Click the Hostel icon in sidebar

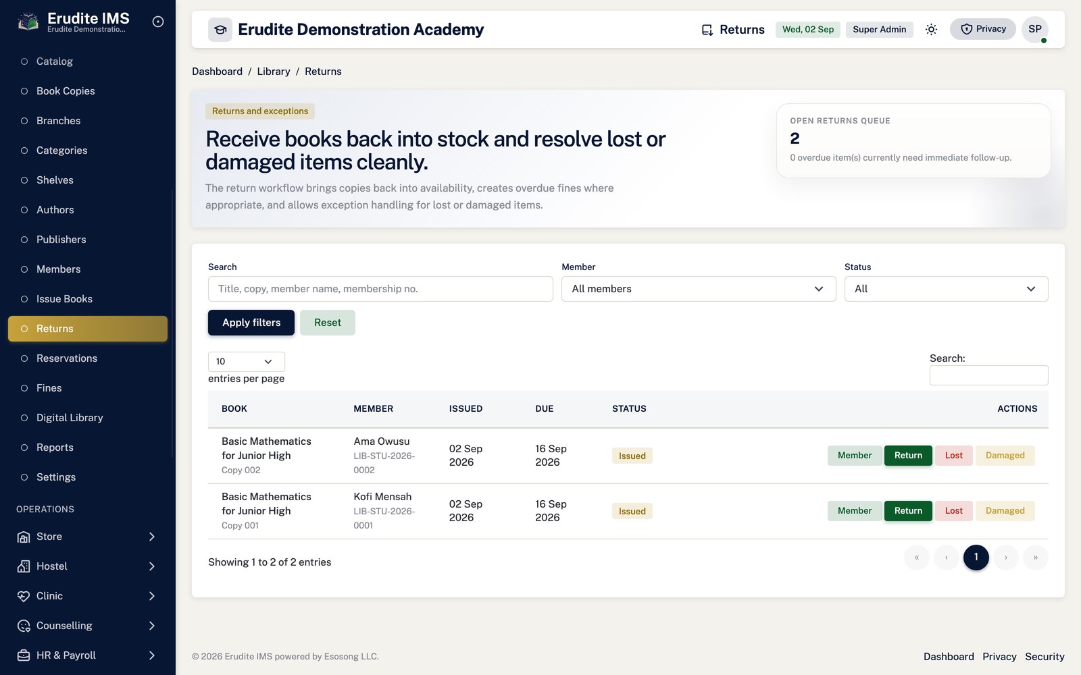pyautogui.click(x=24, y=566)
